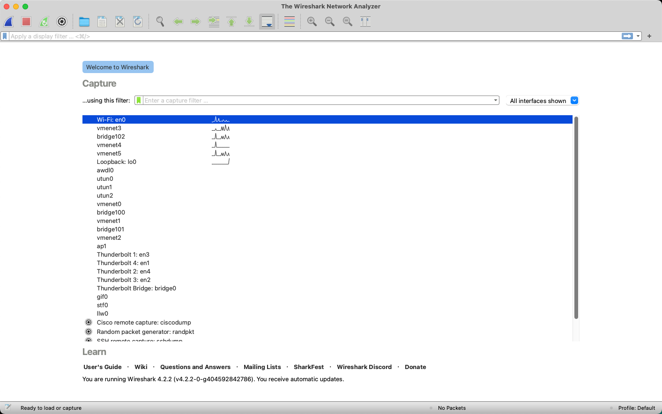662x414 pixels.
Task: Select the bridge100 interface
Action: [x=327, y=212]
